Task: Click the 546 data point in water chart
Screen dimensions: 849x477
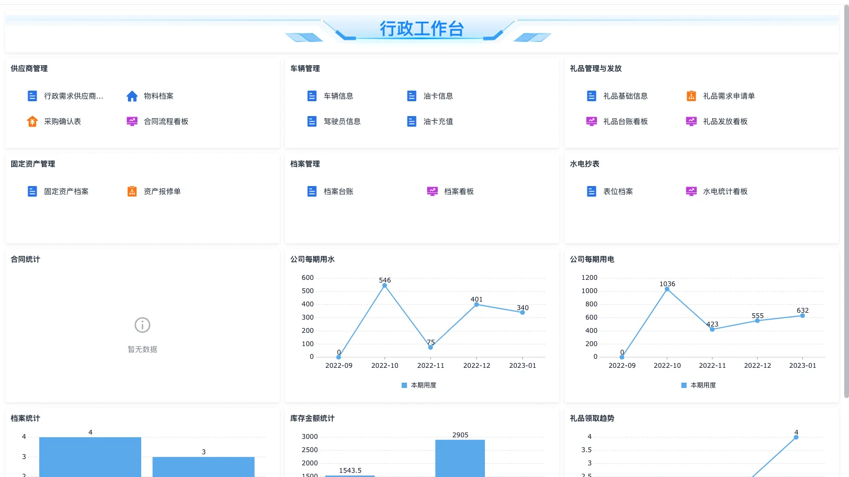Action: click(385, 286)
